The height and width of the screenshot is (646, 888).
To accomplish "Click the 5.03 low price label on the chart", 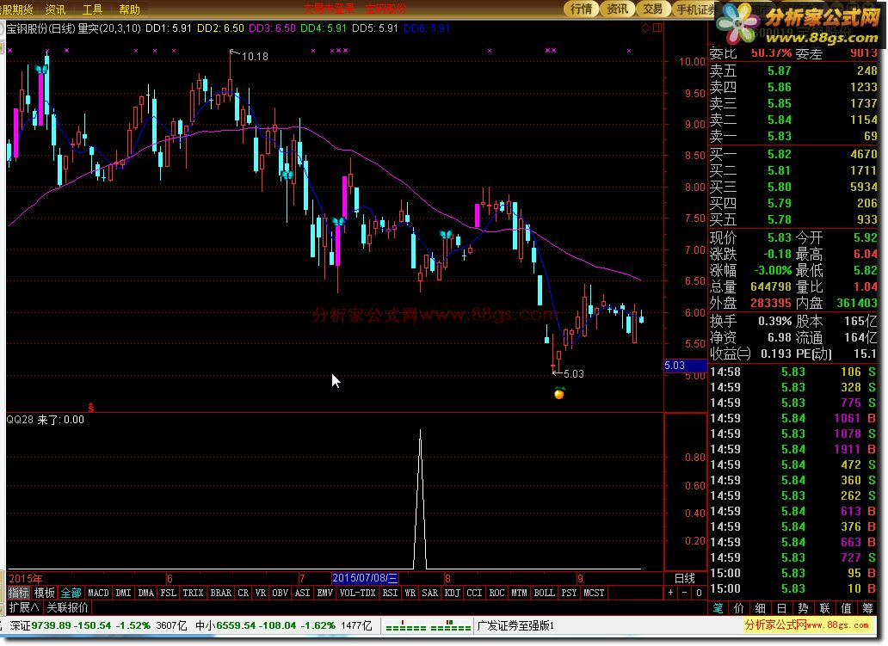I will (574, 373).
